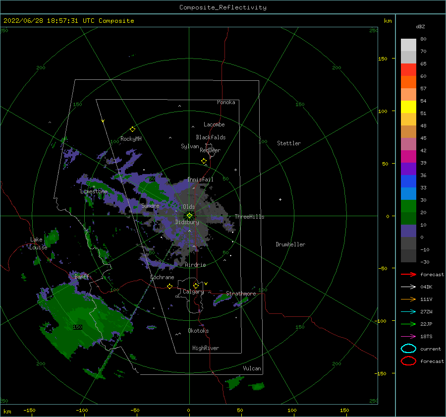Click the Drumheller city label
Viewport: 446px width, 417px height.
pos(290,244)
